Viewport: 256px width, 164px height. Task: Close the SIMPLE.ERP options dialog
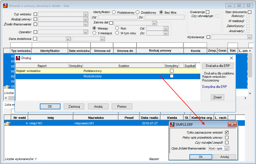click(232, 124)
